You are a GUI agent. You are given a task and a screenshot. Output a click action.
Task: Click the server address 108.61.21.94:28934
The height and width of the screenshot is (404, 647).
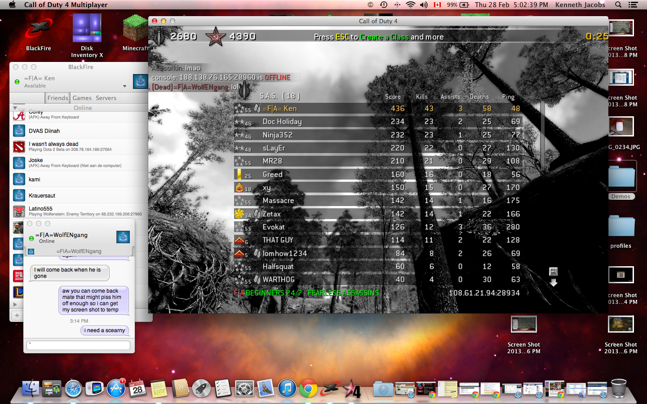point(484,293)
